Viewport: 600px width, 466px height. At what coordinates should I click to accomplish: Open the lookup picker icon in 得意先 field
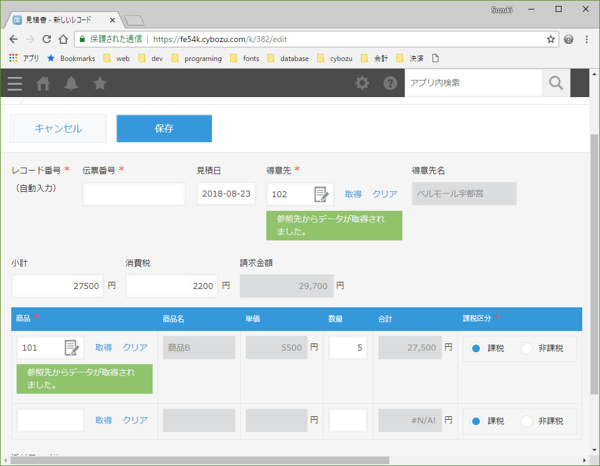point(321,194)
